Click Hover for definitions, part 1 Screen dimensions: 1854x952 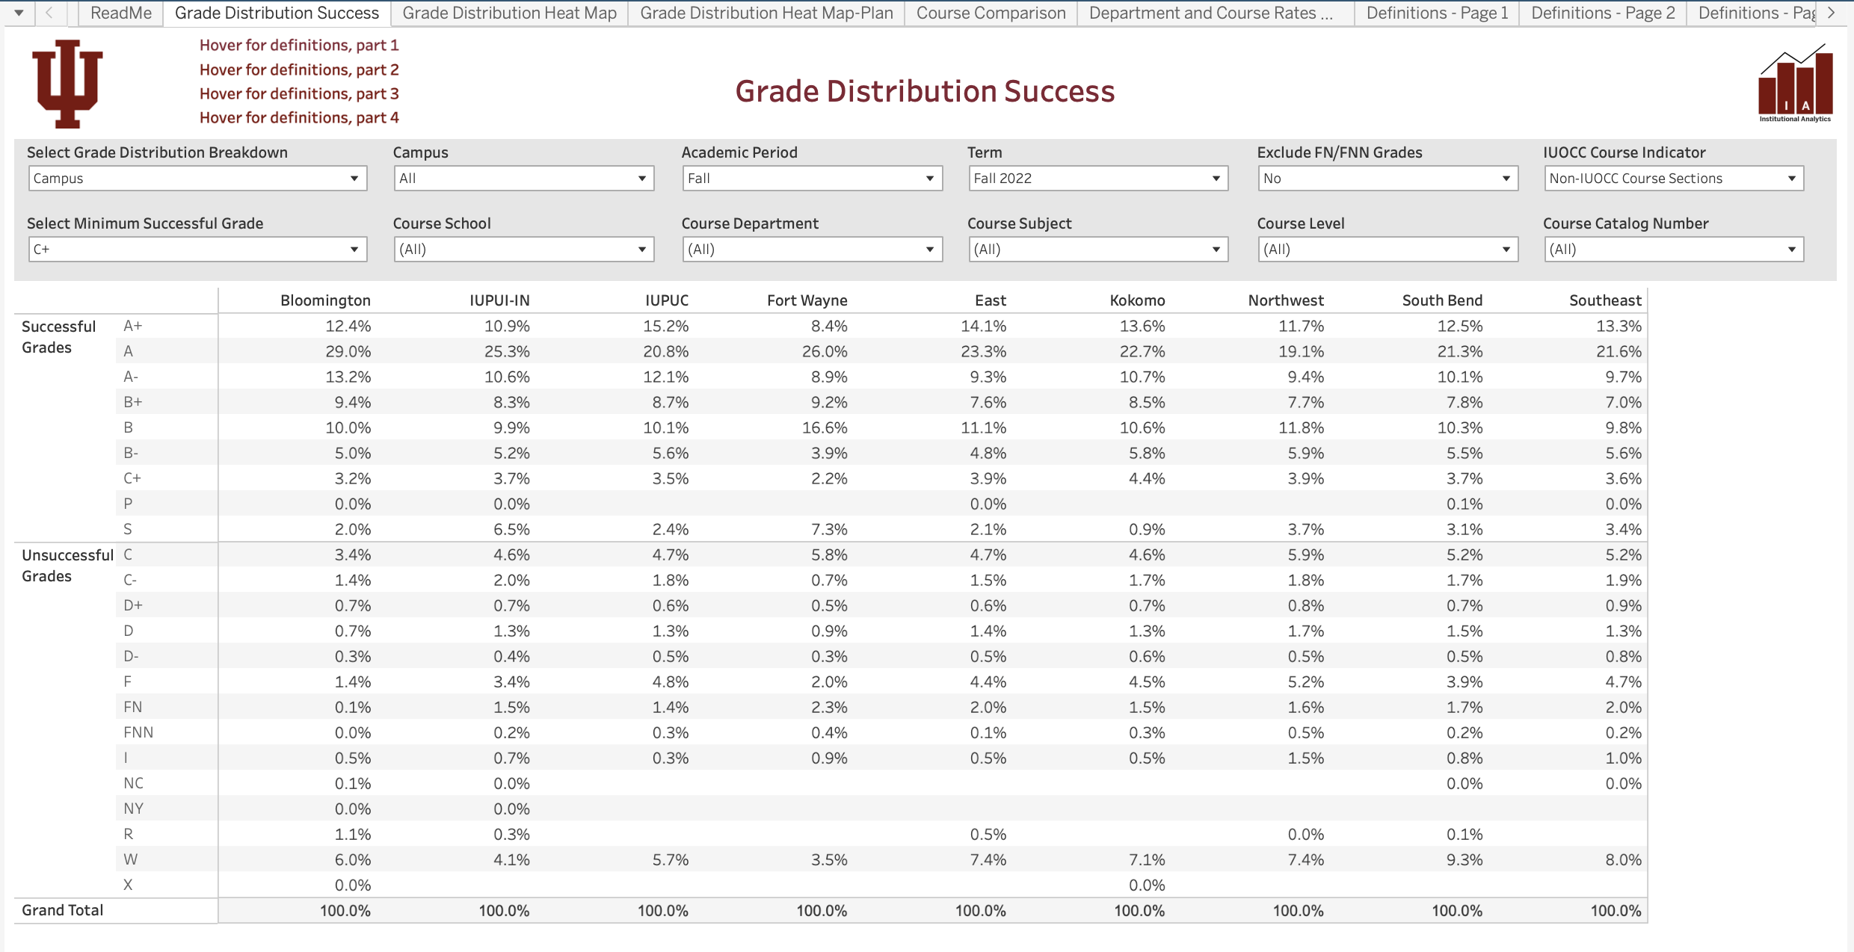[299, 46]
